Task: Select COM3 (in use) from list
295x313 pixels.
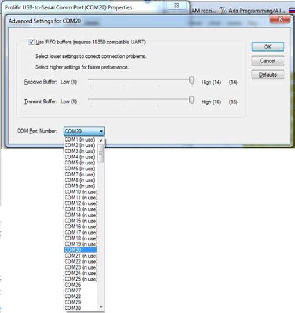Action: 81,151
